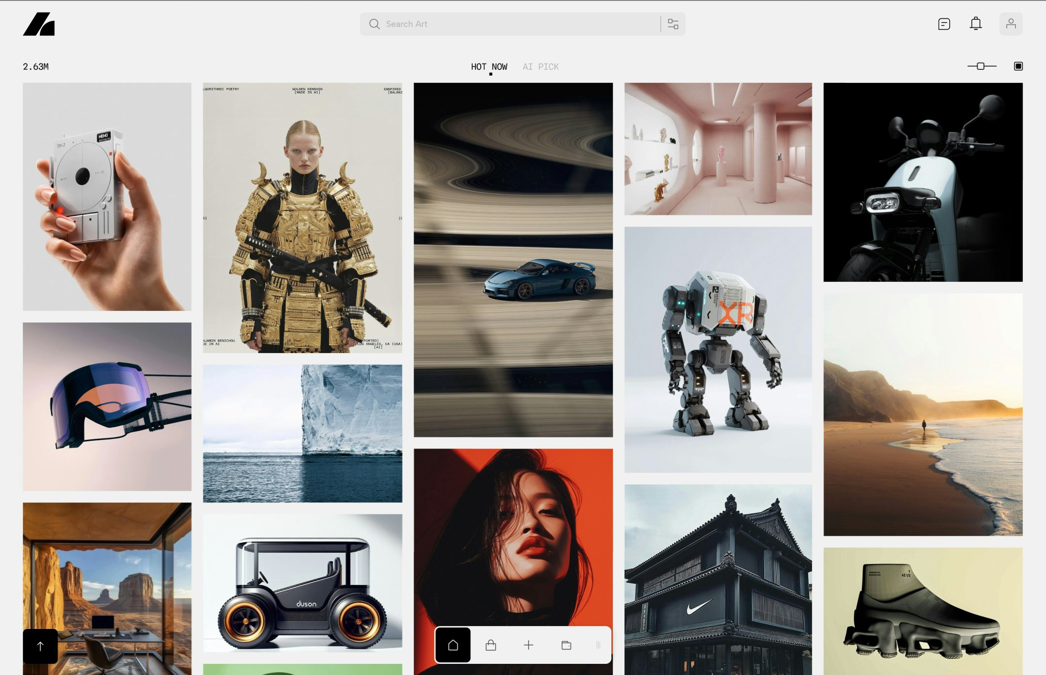Open the notifications bell icon
The image size is (1046, 675).
(x=976, y=24)
